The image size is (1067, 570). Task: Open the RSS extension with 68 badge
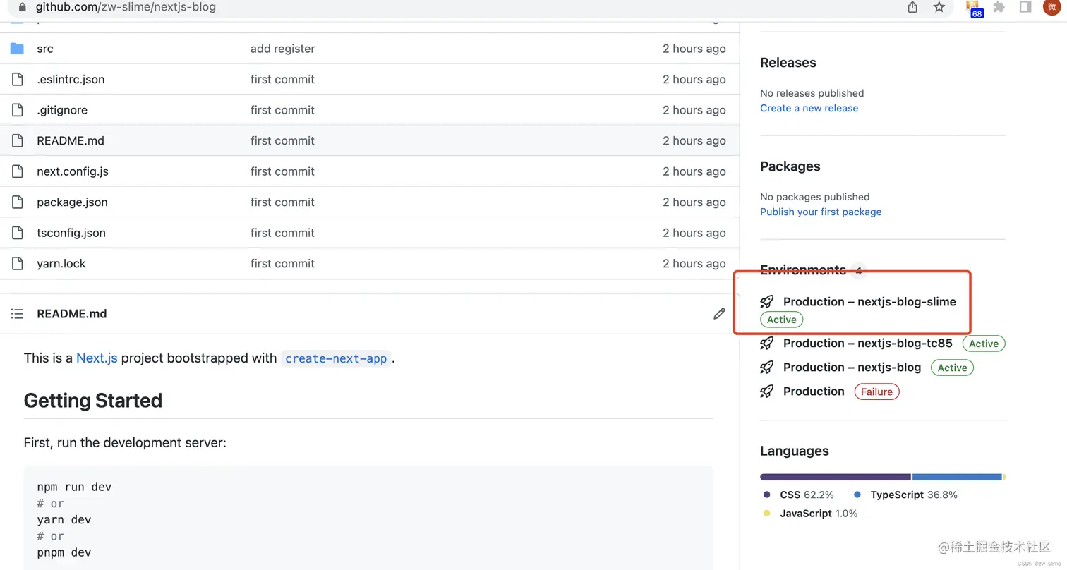click(x=973, y=8)
